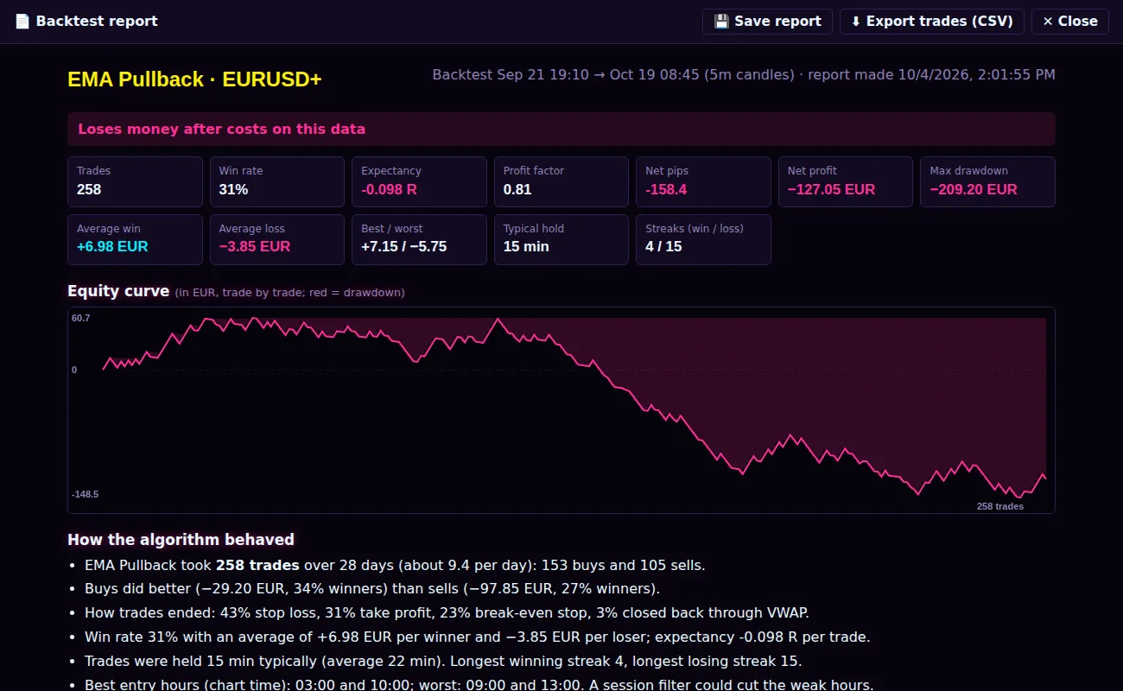1123x691 pixels.
Task: Click the Average loss −3.85 EUR value
Action: click(255, 246)
